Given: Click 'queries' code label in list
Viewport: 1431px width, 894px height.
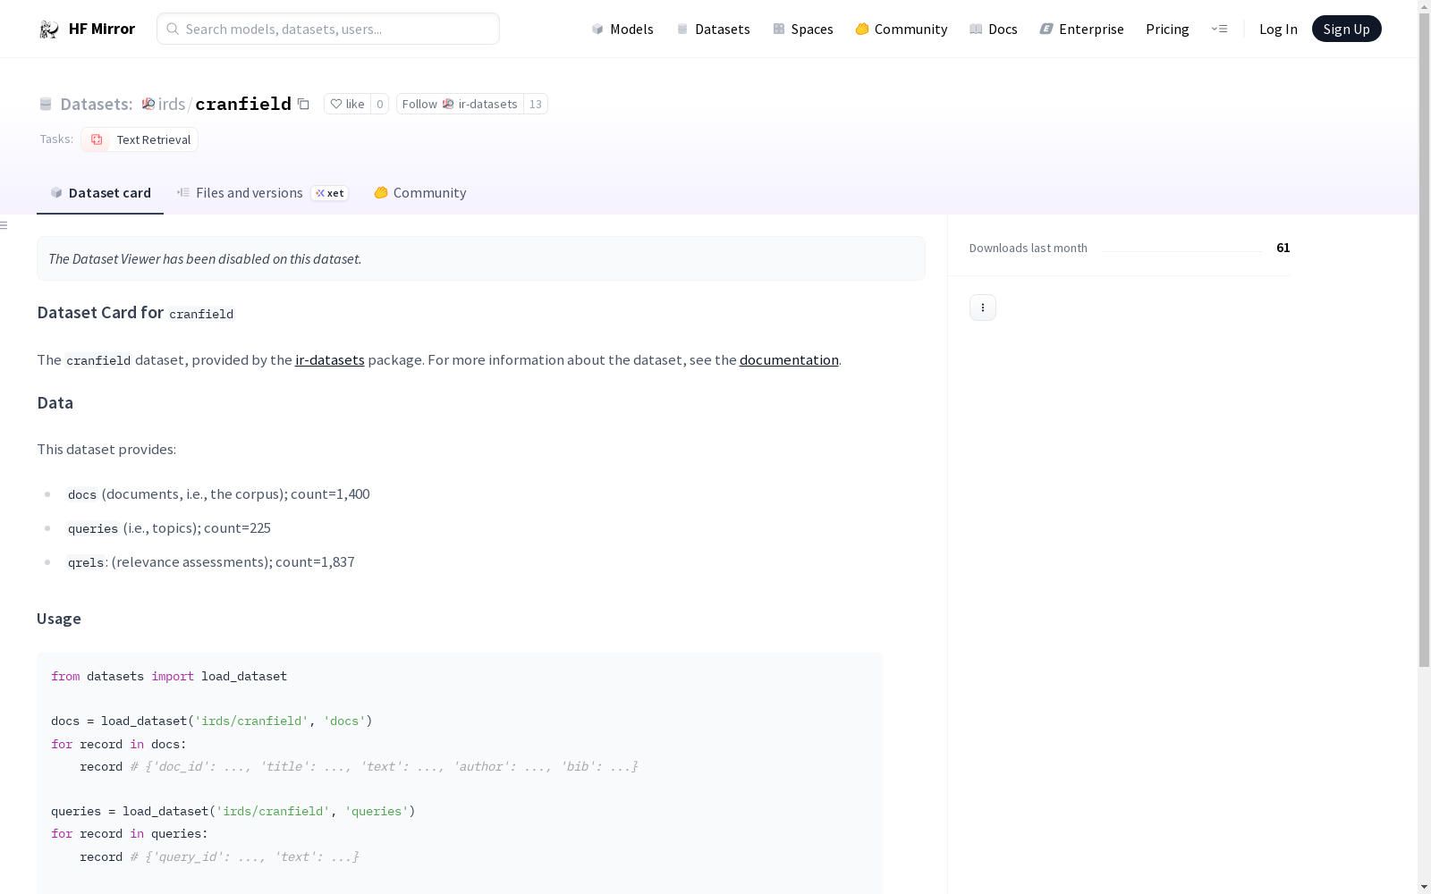Looking at the screenshot, I should click(x=93, y=528).
